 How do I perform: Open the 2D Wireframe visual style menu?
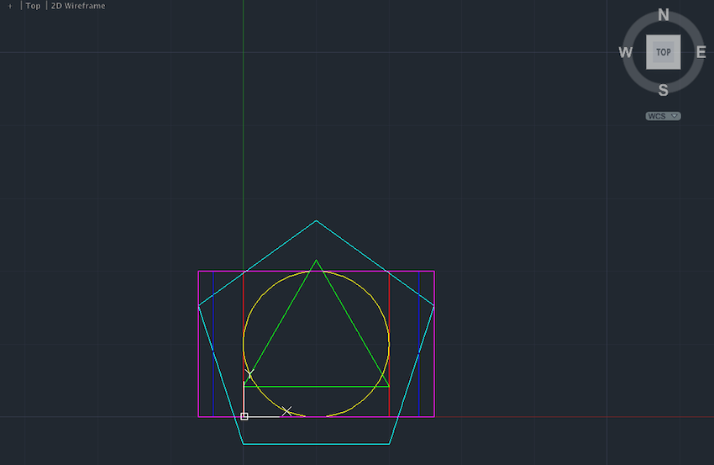click(78, 6)
